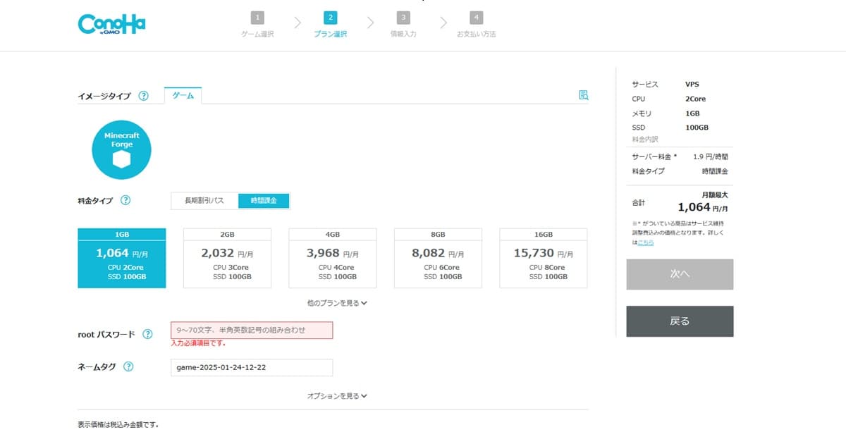
Task: Go to step 4 お支払い方法
Action: [476, 25]
